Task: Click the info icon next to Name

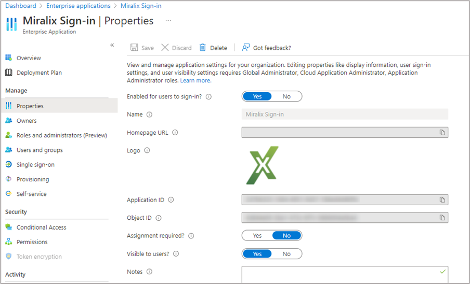Action: point(149,115)
